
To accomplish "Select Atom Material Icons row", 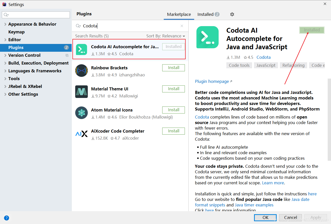I will (130, 113).
